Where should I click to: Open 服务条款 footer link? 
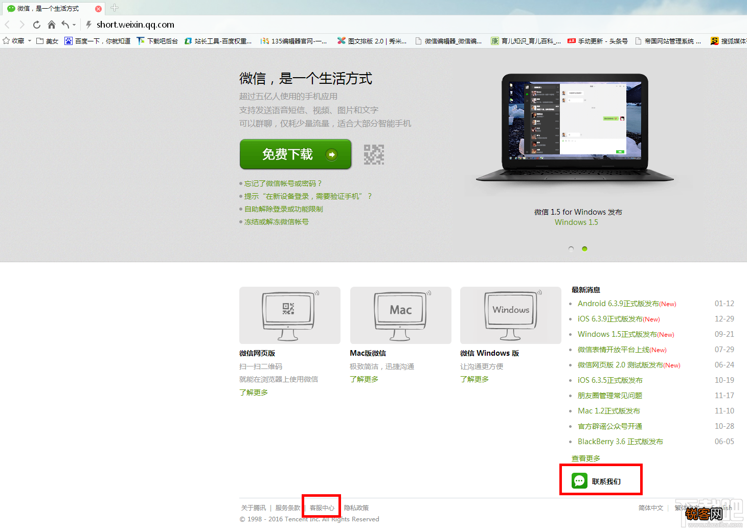288,508
